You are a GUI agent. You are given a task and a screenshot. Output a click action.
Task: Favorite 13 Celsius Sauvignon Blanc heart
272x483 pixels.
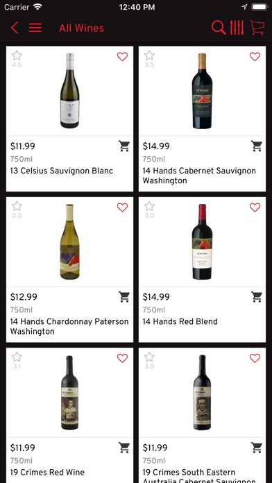click(x=122, y=57)
